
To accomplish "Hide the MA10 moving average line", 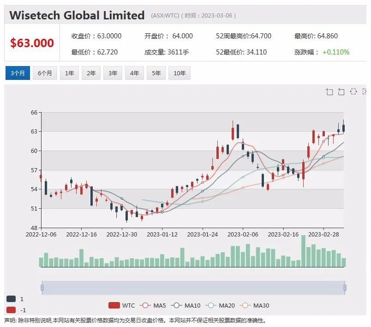I will tap(185, 305).
